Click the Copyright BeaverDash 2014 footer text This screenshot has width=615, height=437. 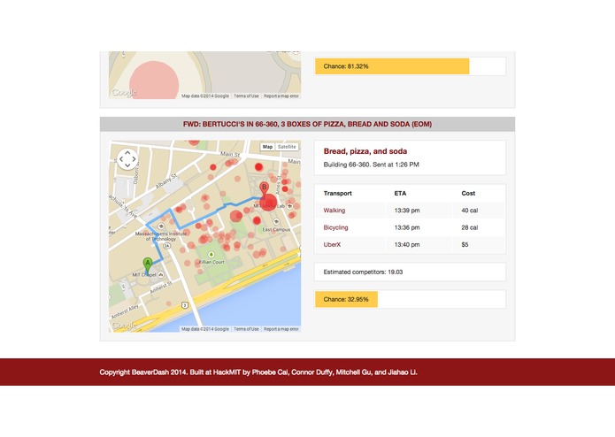[x=258, y=372]
